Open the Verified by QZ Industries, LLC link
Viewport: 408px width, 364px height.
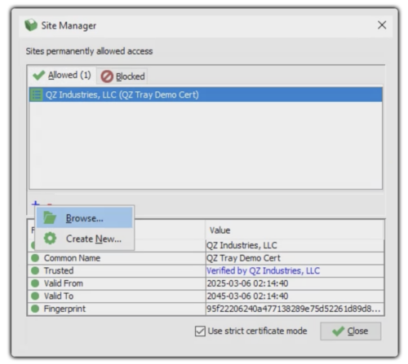click(263, 270)
